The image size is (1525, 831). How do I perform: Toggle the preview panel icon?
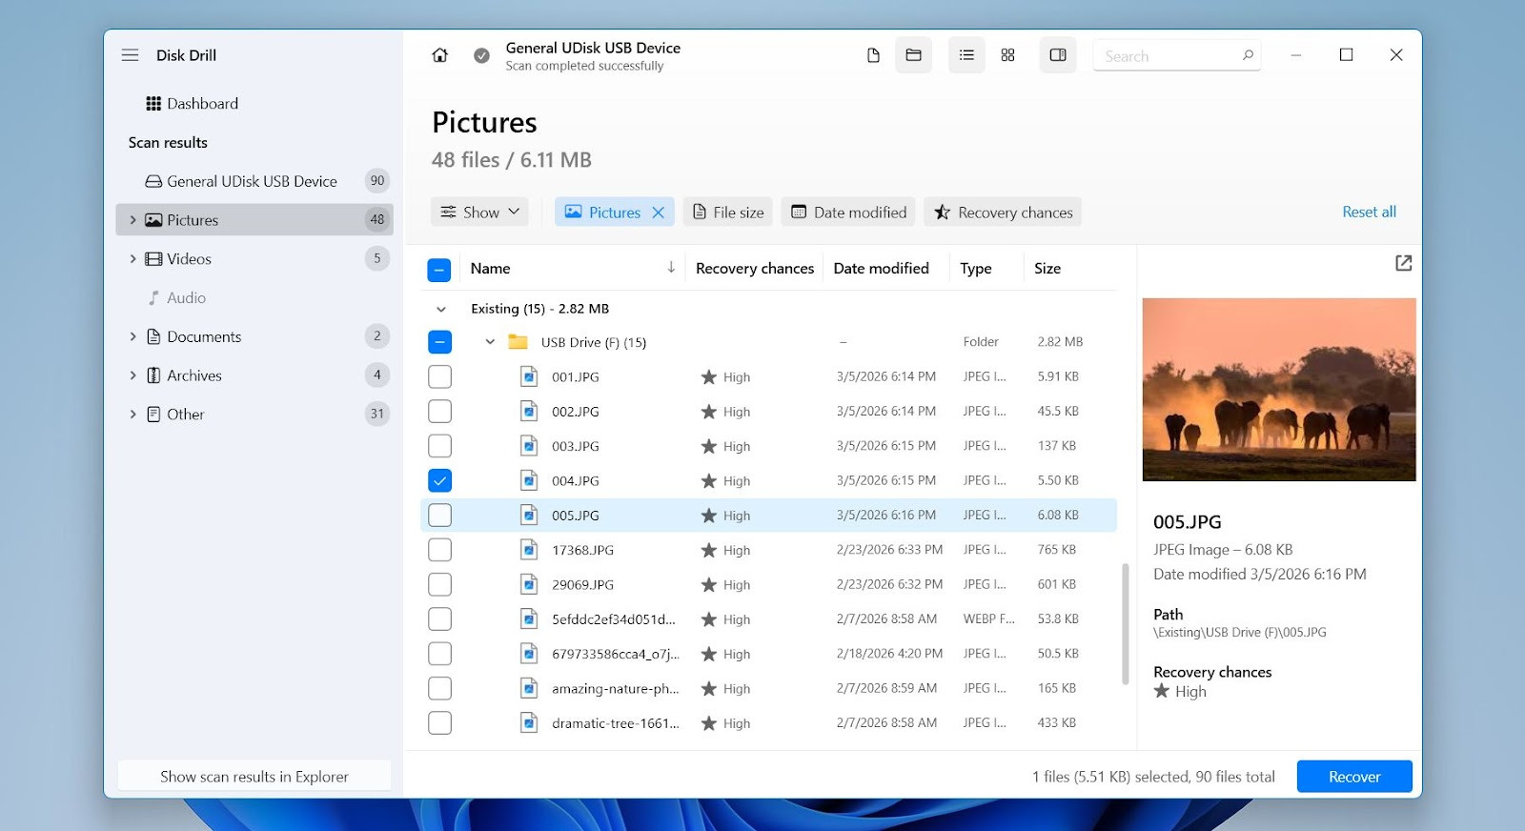[1058, 55]
